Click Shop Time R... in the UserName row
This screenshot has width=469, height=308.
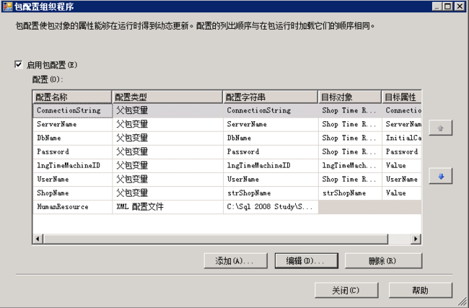click(x=350, y=179)
